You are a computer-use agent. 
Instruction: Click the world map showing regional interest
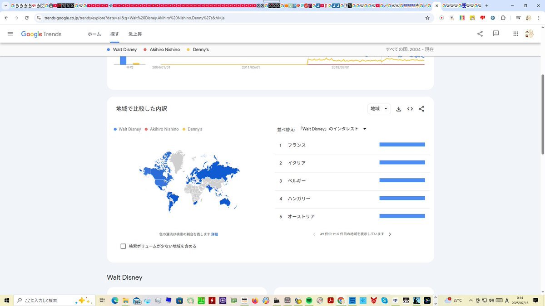(189, 180)
